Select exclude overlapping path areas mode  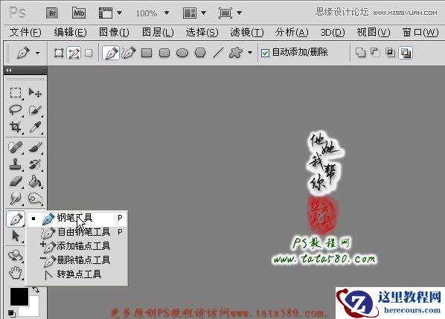point(406,53)
